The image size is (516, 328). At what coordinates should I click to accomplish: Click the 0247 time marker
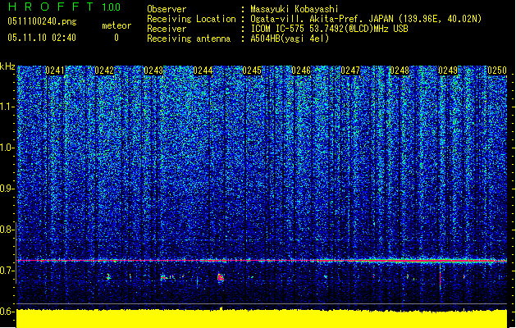click(x=350, y=71)
